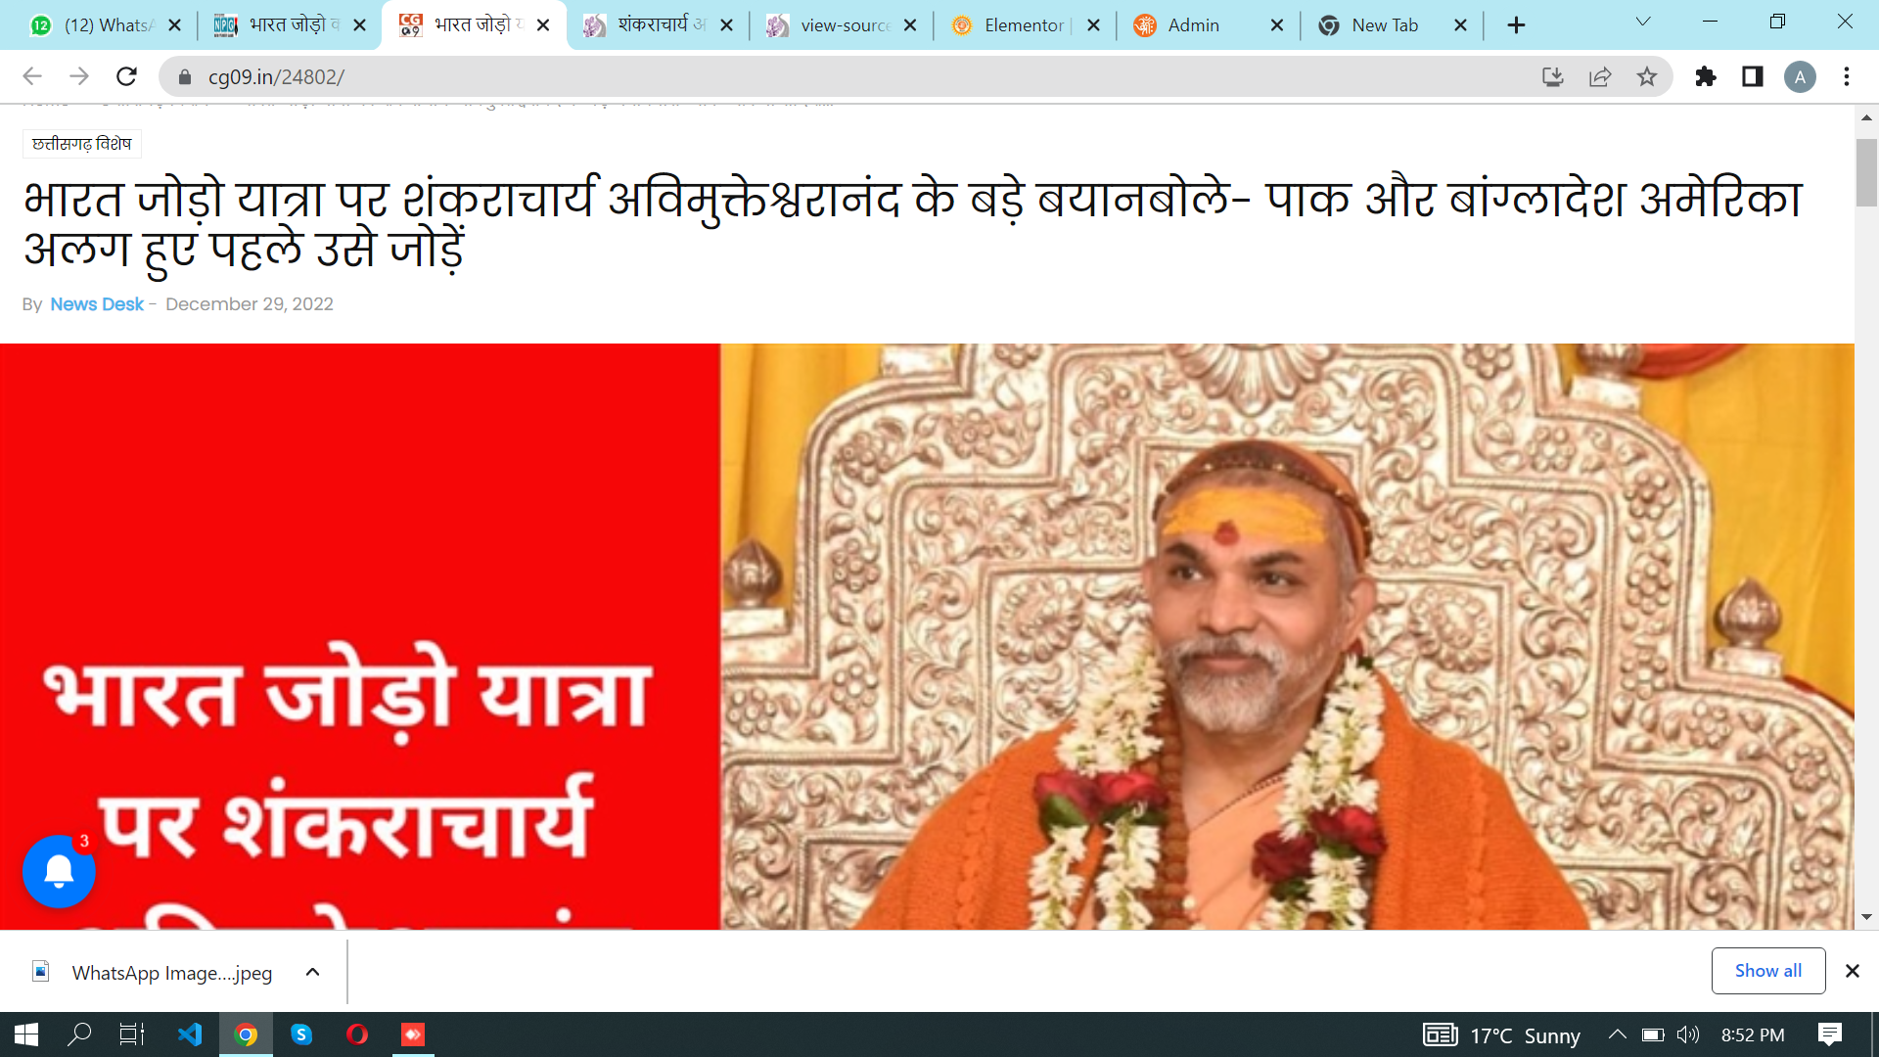Switch to the Admin tab
The height and width of the screenshot is (1057, 1879).
coord(1208,25)
